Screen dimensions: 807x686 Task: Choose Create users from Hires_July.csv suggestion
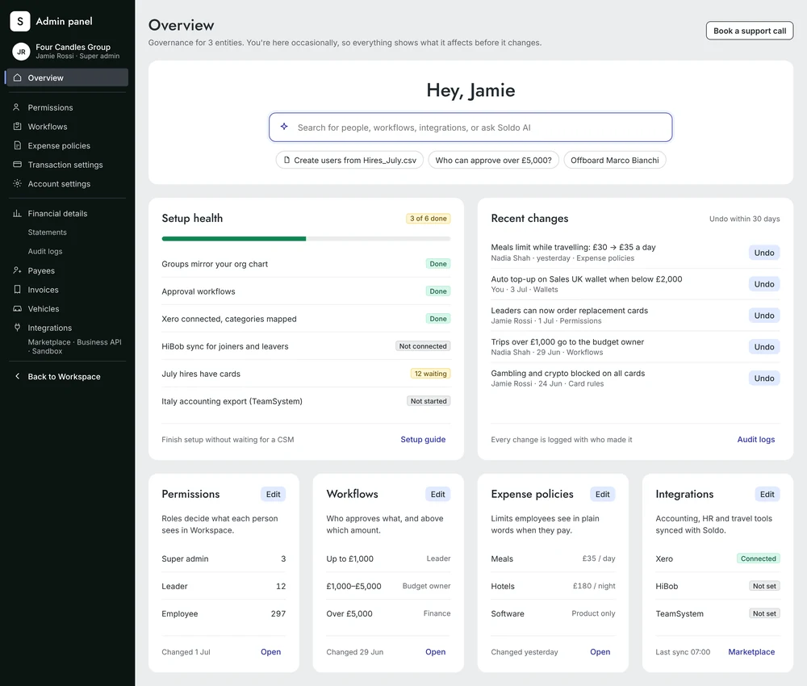(x=350, y=160)
